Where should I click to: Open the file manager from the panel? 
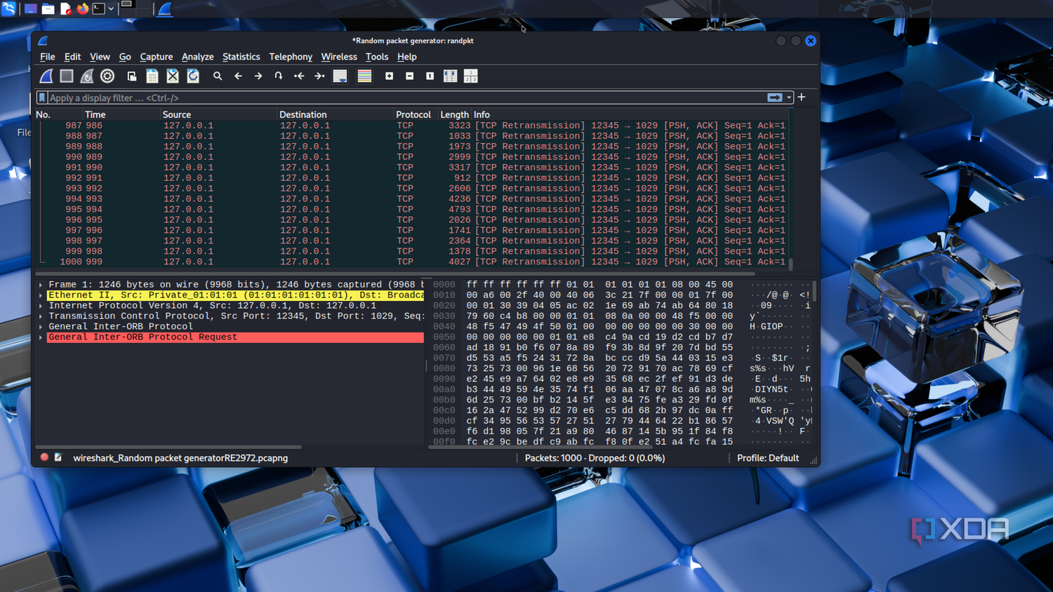48,8
